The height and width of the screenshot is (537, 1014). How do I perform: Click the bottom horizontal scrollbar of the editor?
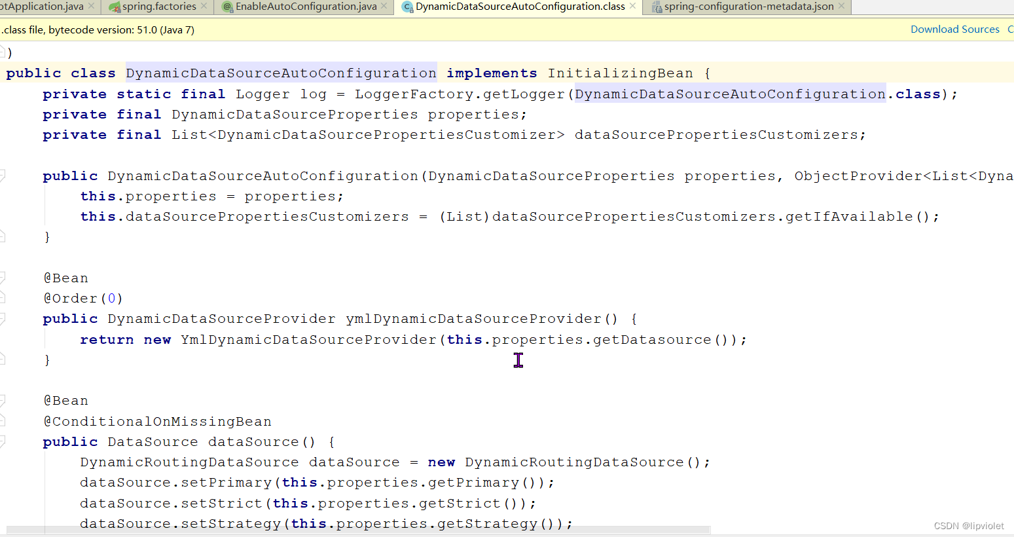358,529
